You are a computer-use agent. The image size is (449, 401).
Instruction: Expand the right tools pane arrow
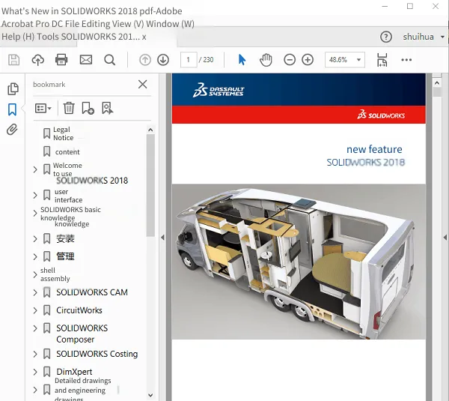pos(445,237)
